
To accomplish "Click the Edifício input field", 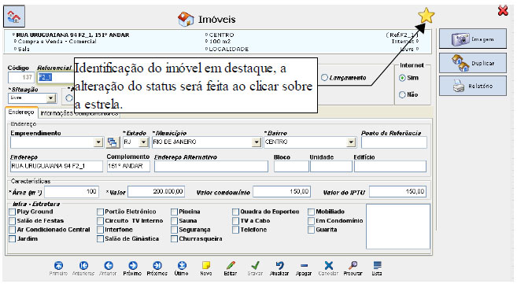I will [390, 166].
